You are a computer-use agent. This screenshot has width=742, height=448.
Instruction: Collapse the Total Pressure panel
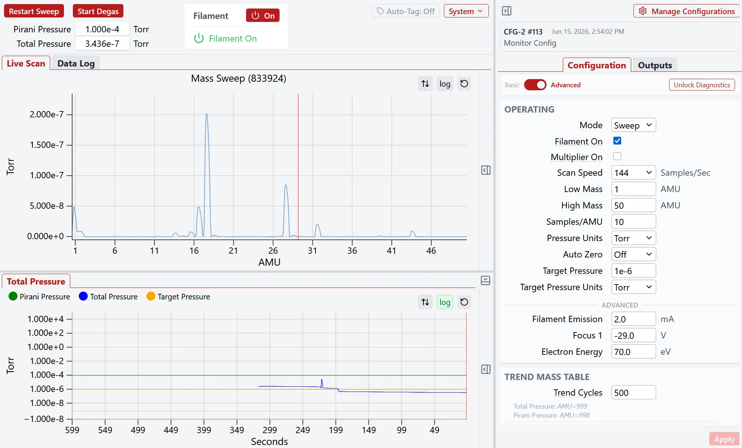485,280
